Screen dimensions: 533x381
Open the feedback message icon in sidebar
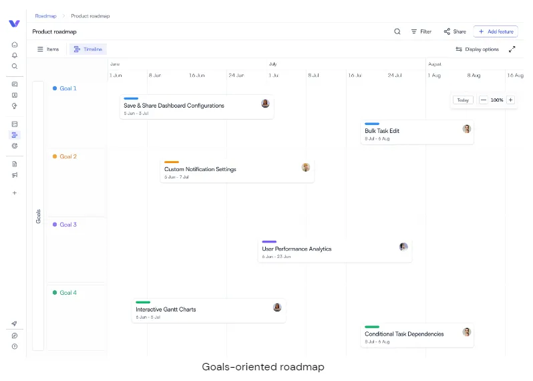click(x=15, y=84)
